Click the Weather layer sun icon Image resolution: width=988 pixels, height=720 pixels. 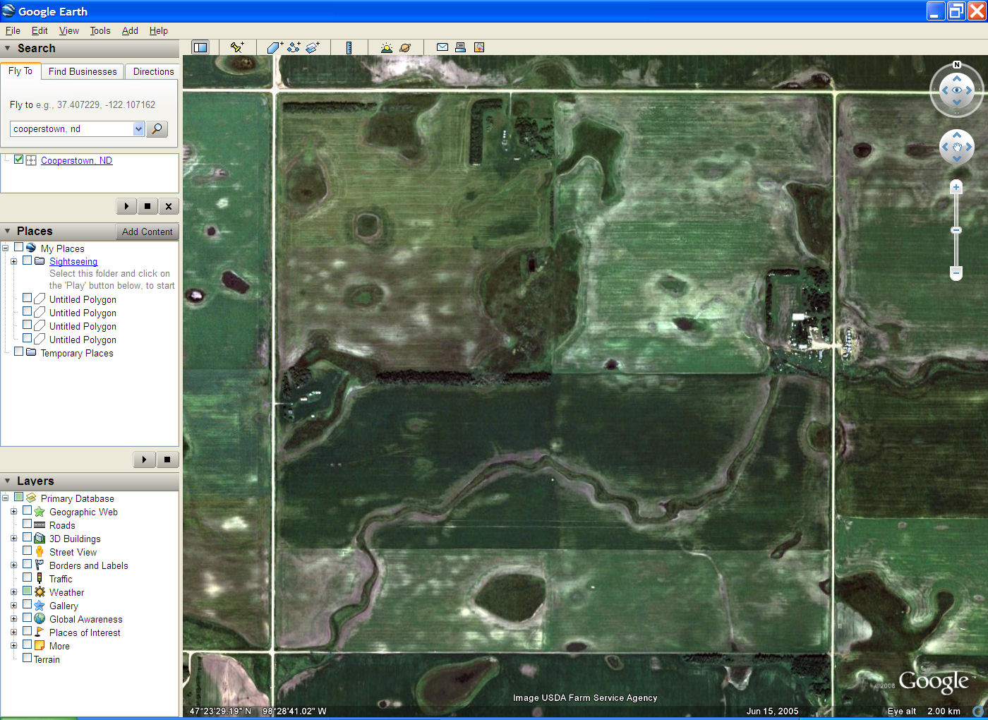(x=40, y=592)
